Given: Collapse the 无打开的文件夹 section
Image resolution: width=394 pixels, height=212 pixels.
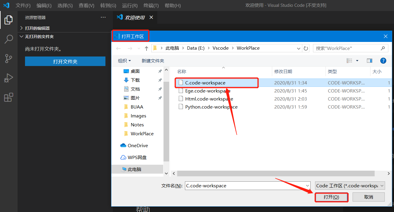Looking at the screenshot, I should (x=36, y=37).
